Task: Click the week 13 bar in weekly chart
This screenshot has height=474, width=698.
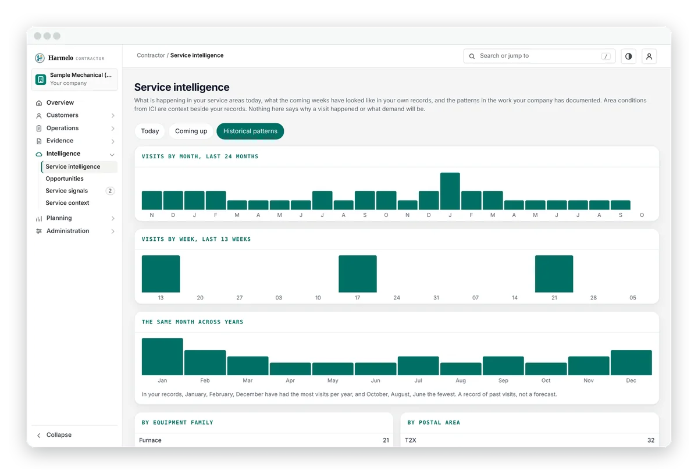Action: [161, 274]
